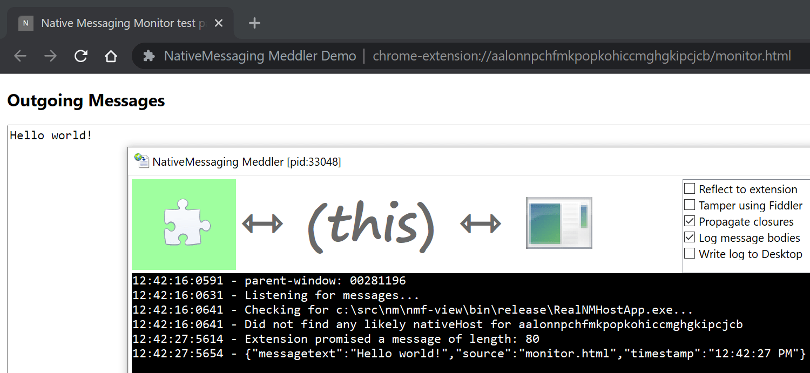Reload the monitor.html page
Image resolution: width=810 pixels, height=373 pixels.
pyautogui.click(x=81, y=56)
